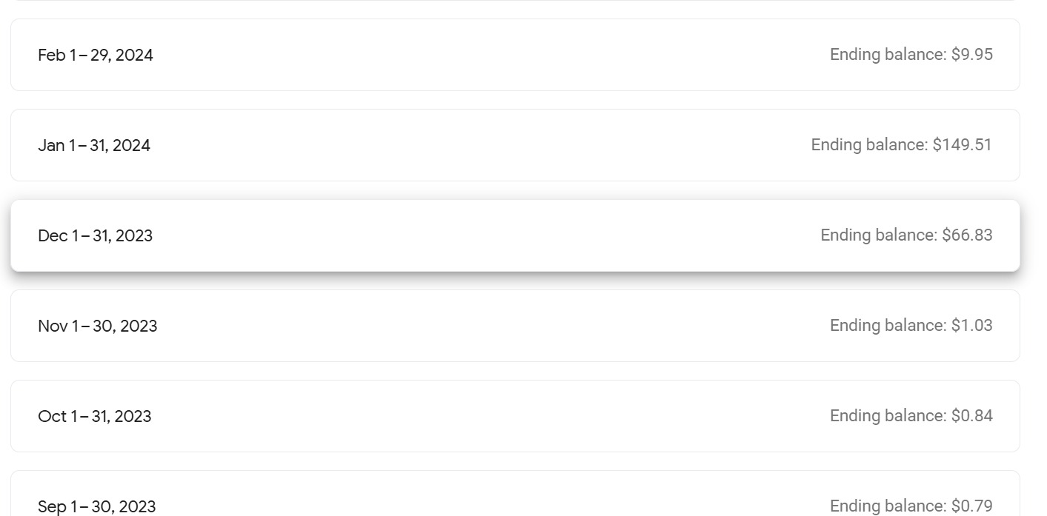
Task: Open the Oct 1–31, 2023 statement row
Action: tap(515, 416)
